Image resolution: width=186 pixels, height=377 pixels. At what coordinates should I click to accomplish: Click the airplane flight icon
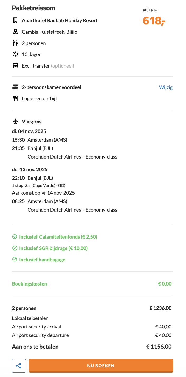pyautogui.click(x=16, y=121)
